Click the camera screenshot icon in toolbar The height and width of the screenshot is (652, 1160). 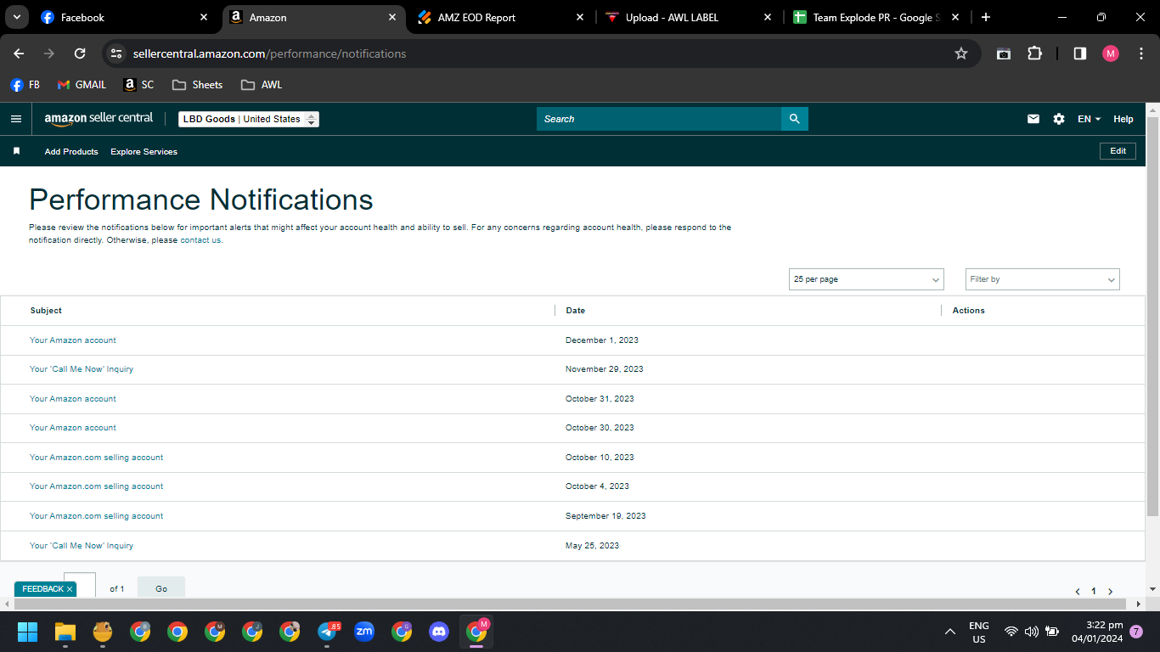[x=1004, y=53]
